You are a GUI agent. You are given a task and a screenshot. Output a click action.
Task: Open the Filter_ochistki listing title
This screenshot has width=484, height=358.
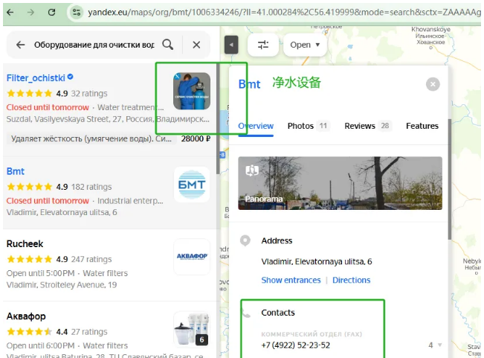(x=36, y=78)
